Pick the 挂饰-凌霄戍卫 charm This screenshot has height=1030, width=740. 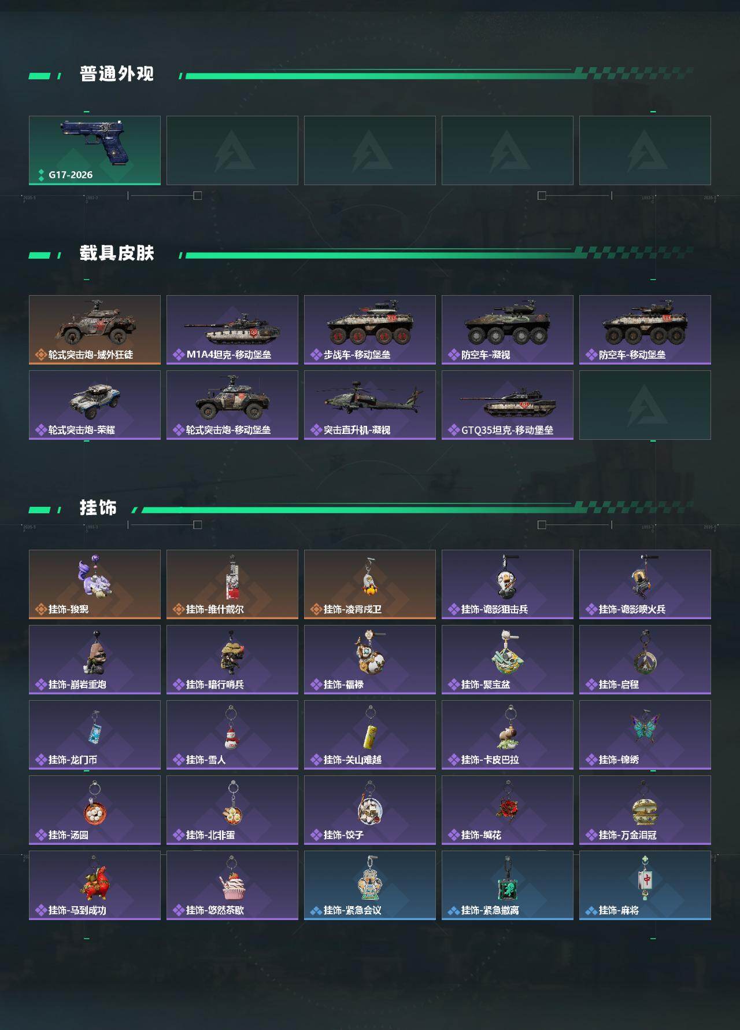370,584
